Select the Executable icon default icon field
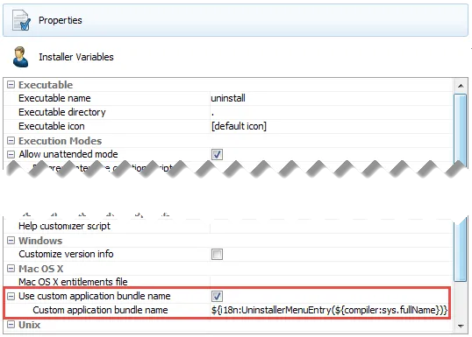This screenshot has height=337, width=472. (331, 126)
